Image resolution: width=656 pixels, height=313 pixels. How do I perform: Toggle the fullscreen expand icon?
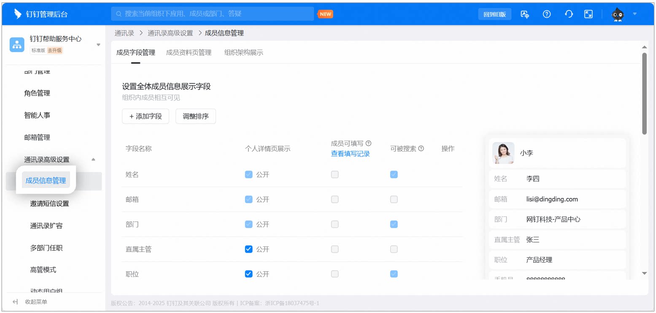click(x=589, y=14)
